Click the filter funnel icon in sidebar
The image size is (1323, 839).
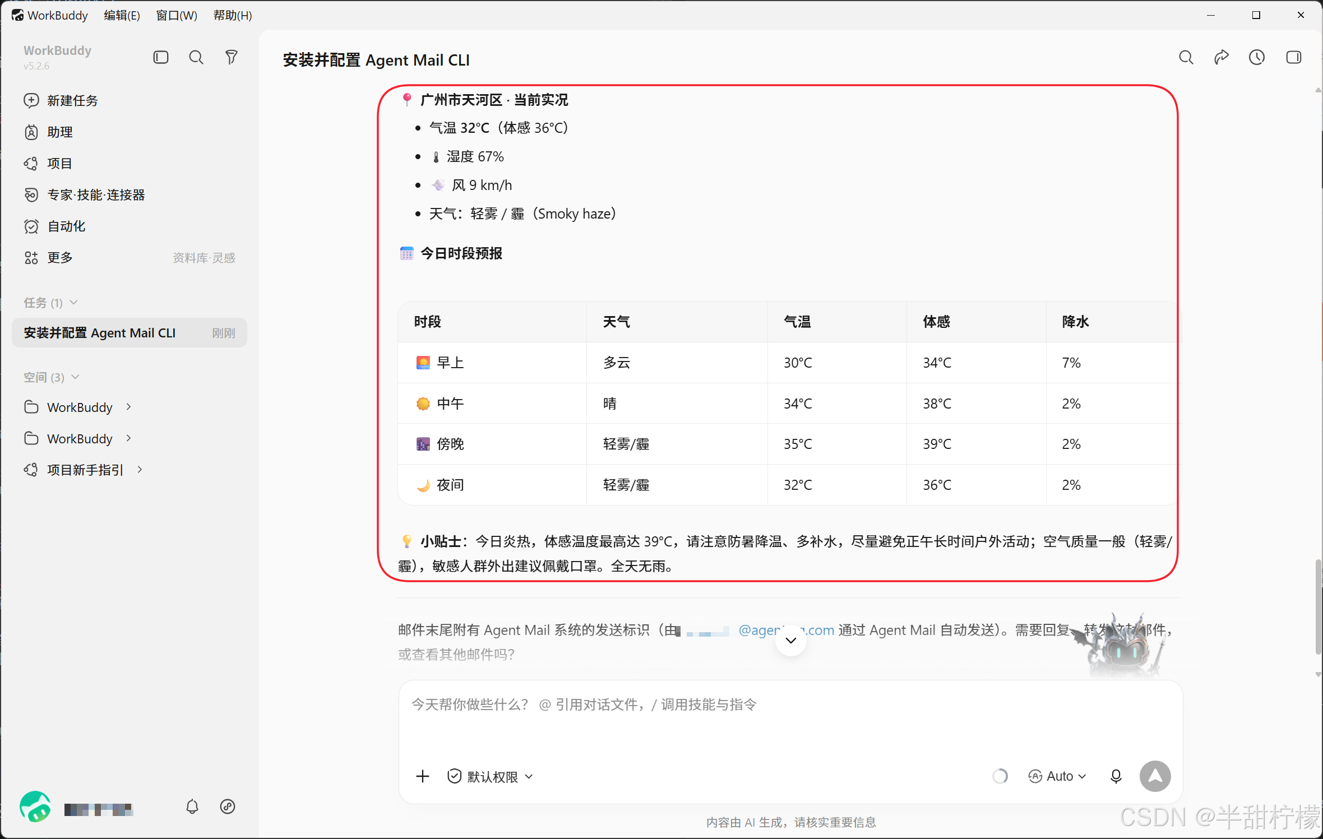[231, 57]
